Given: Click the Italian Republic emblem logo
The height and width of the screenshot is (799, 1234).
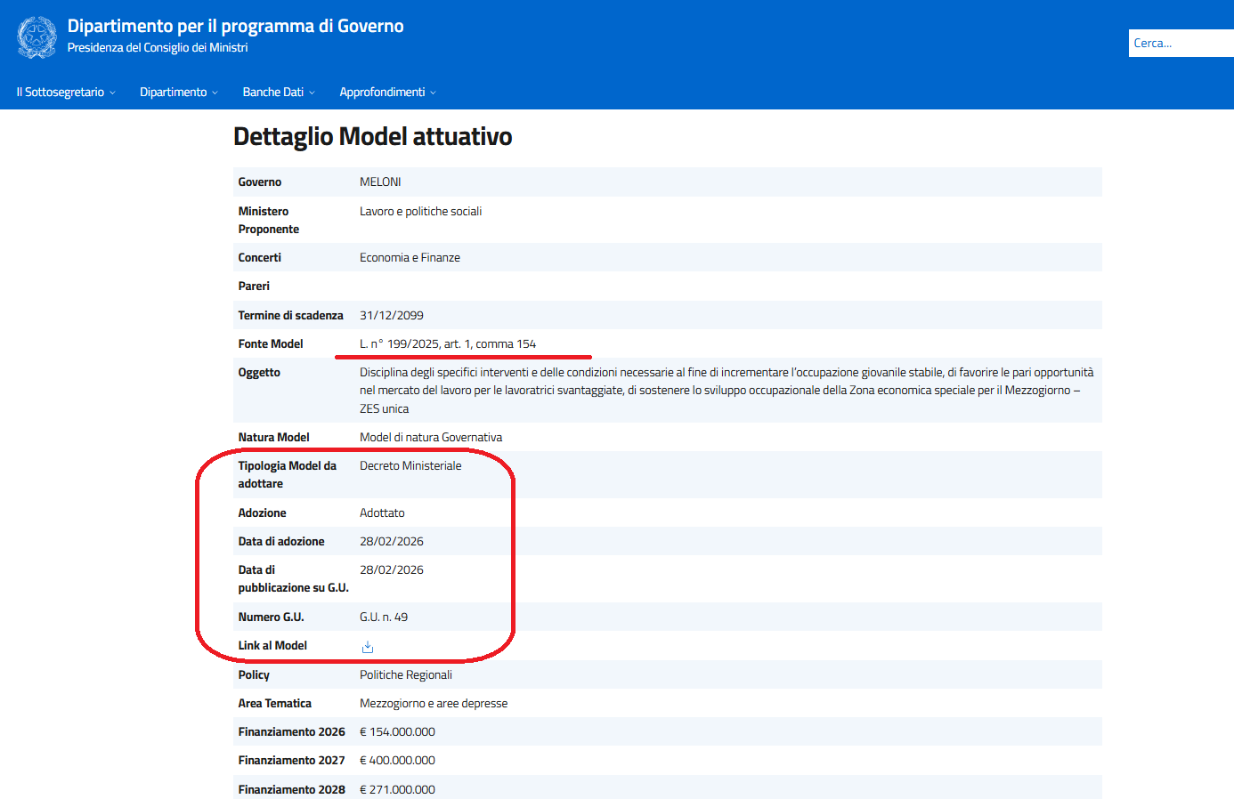Looking at the screenshot, I should [x=37, y=37].
